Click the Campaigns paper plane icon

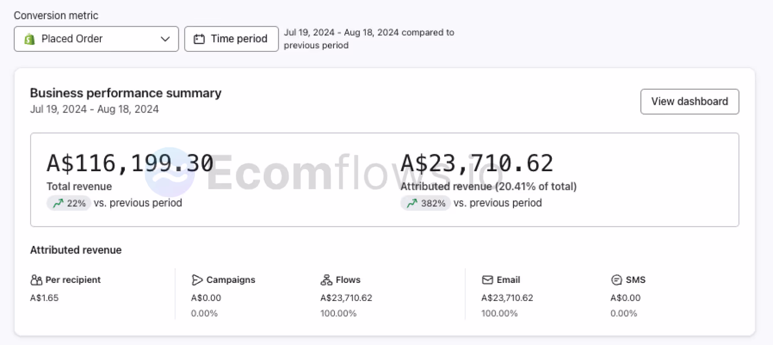[x=197, y=280]
